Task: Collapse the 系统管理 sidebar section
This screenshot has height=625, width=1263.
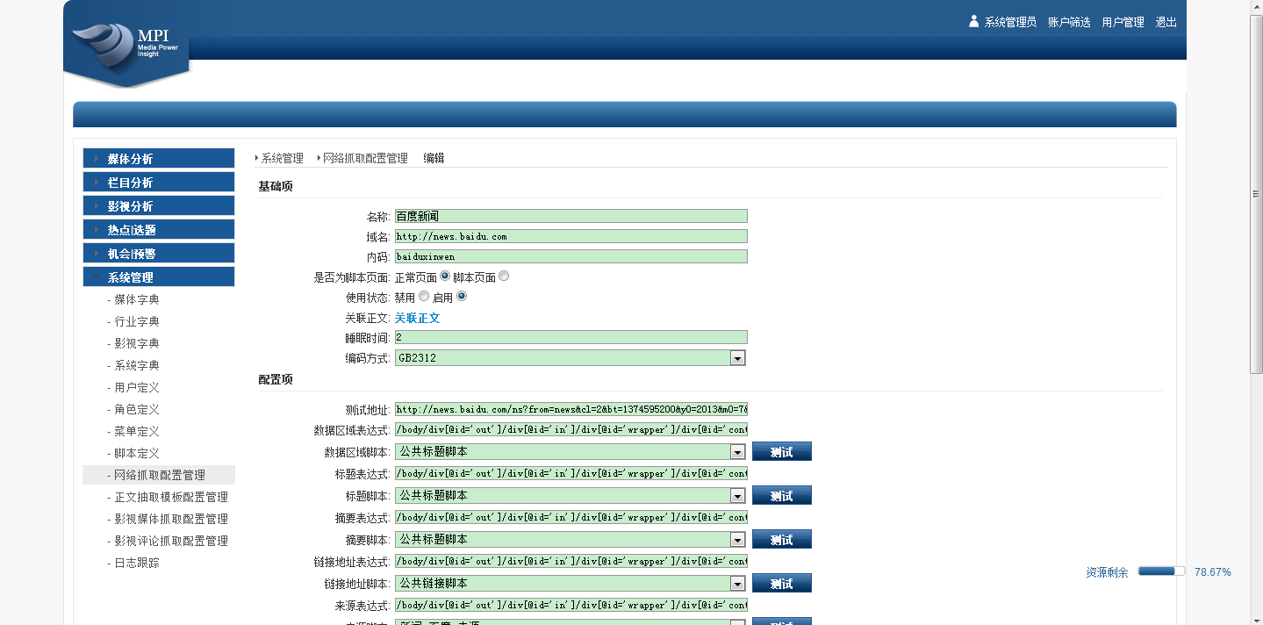Action: 158,277
